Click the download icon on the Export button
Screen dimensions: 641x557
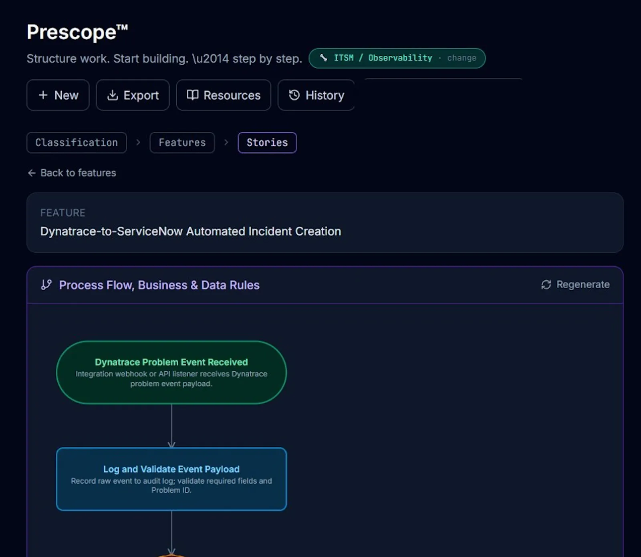[x=113, y=95]
